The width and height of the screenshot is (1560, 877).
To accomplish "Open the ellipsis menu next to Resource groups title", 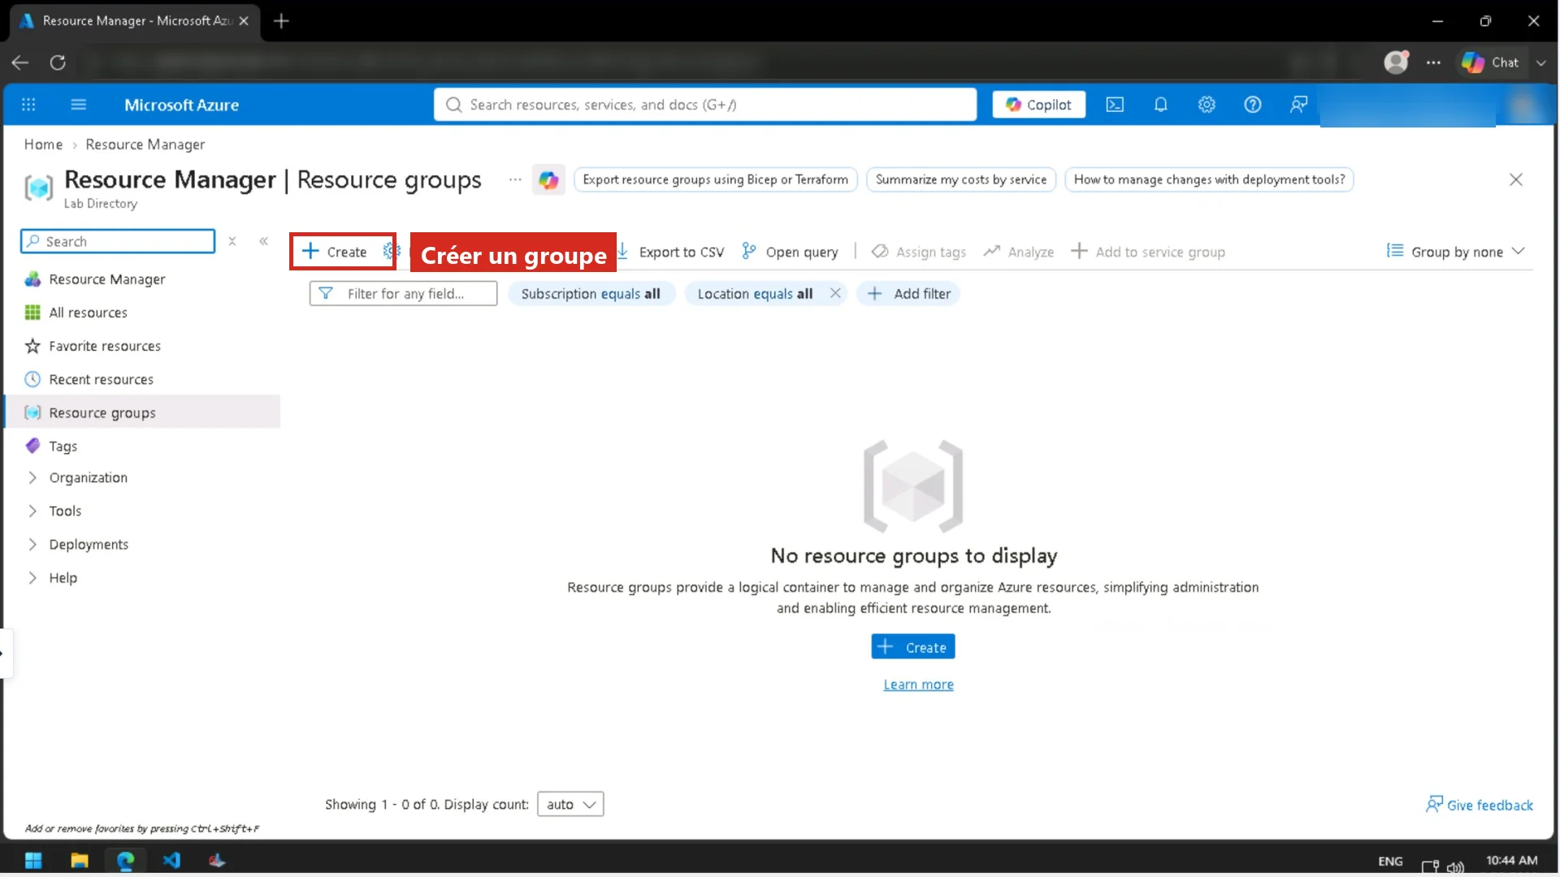I will coord(515,179).
